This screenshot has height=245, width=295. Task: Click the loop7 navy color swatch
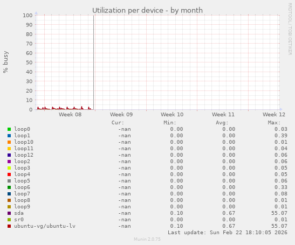pyautogui.click(x=9, y=194)
